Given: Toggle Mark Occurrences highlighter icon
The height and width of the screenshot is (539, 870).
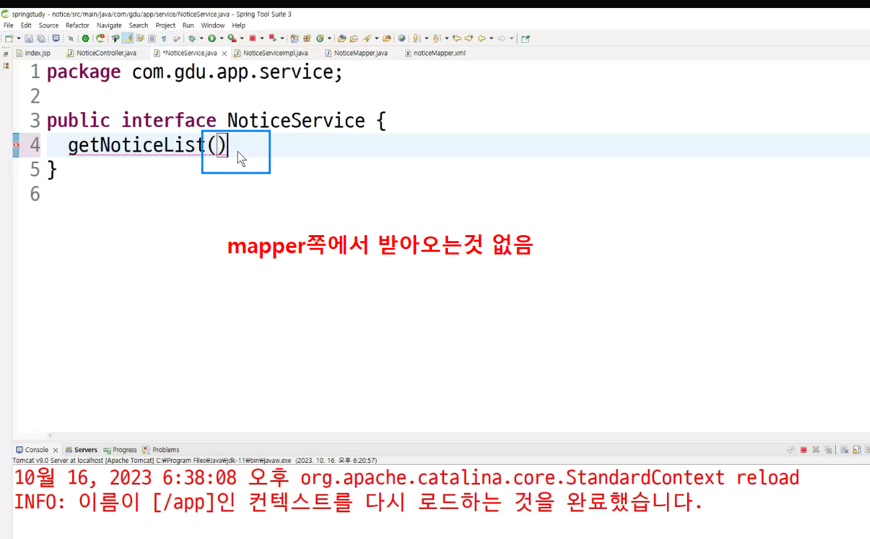Looking at the screenshot, I should coord(127,39).
